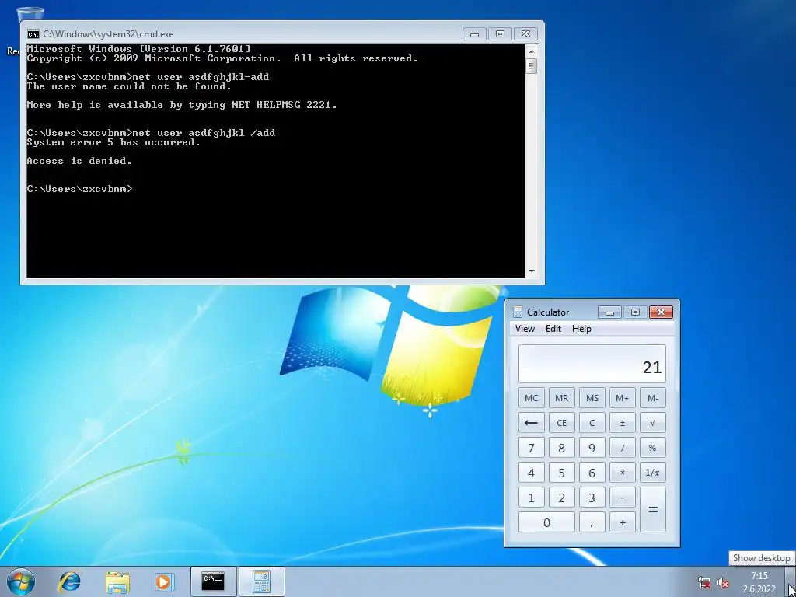Click the C clear button in Calculator

(592, 423)
